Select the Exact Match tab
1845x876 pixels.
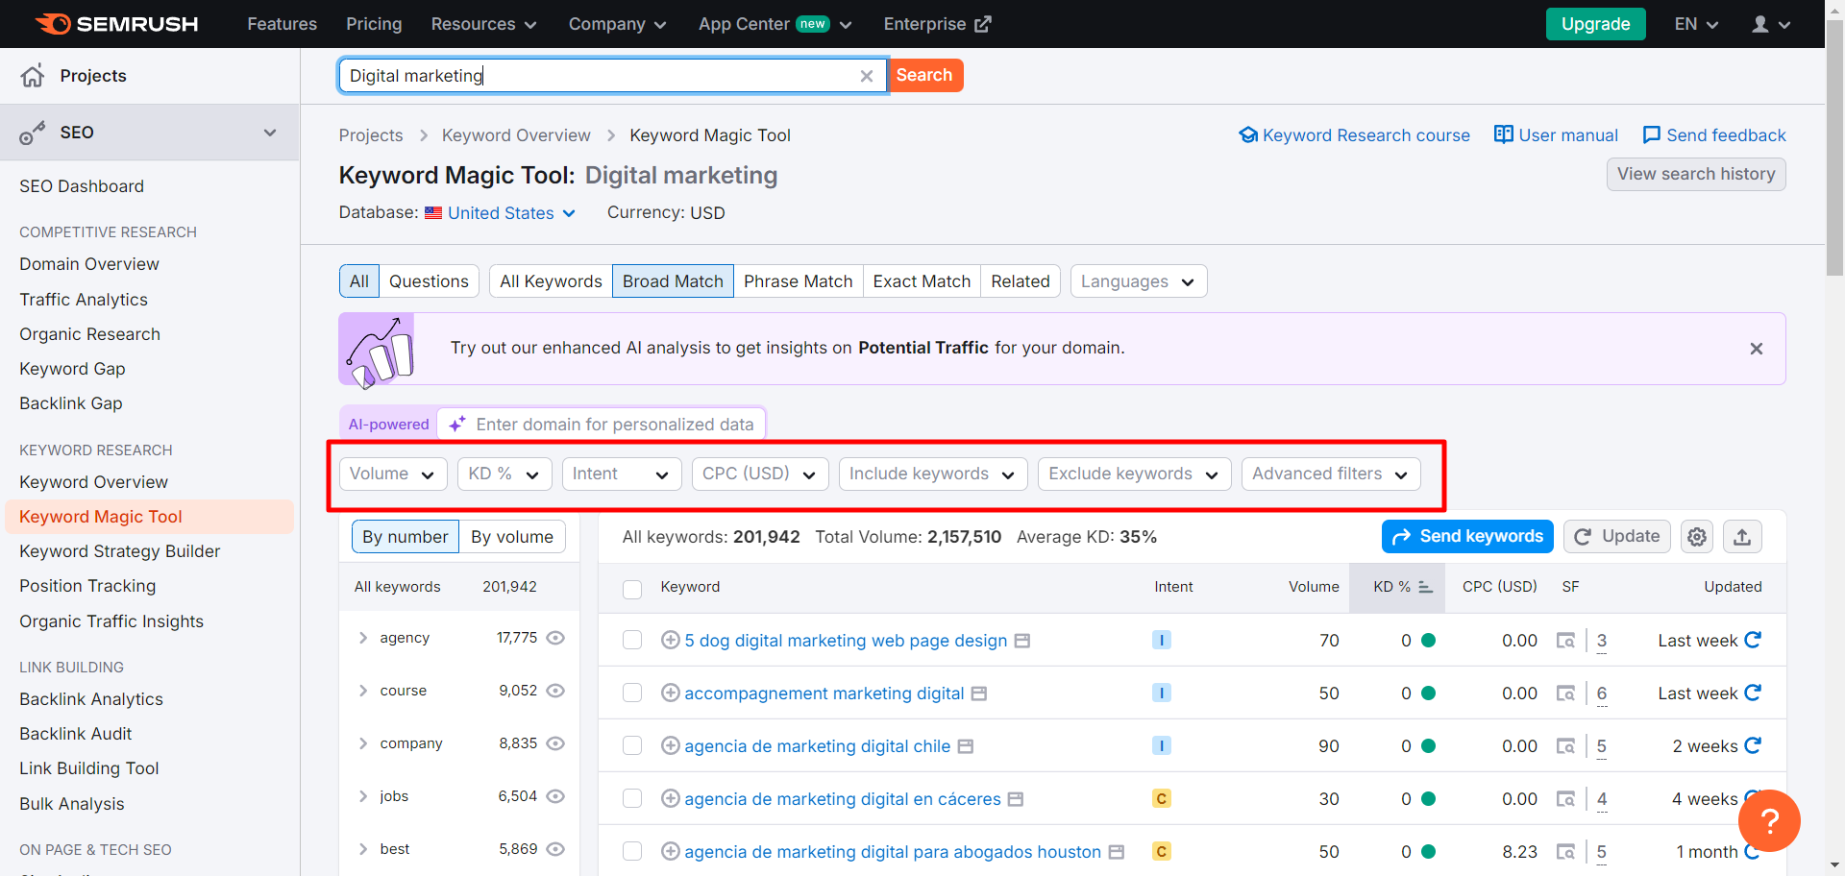pos(922,281)
